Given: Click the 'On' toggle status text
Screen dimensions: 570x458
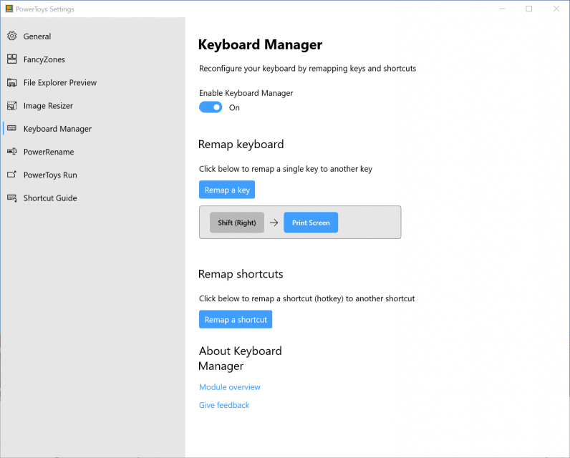Looking at the screenshot, I should [234, 107].
